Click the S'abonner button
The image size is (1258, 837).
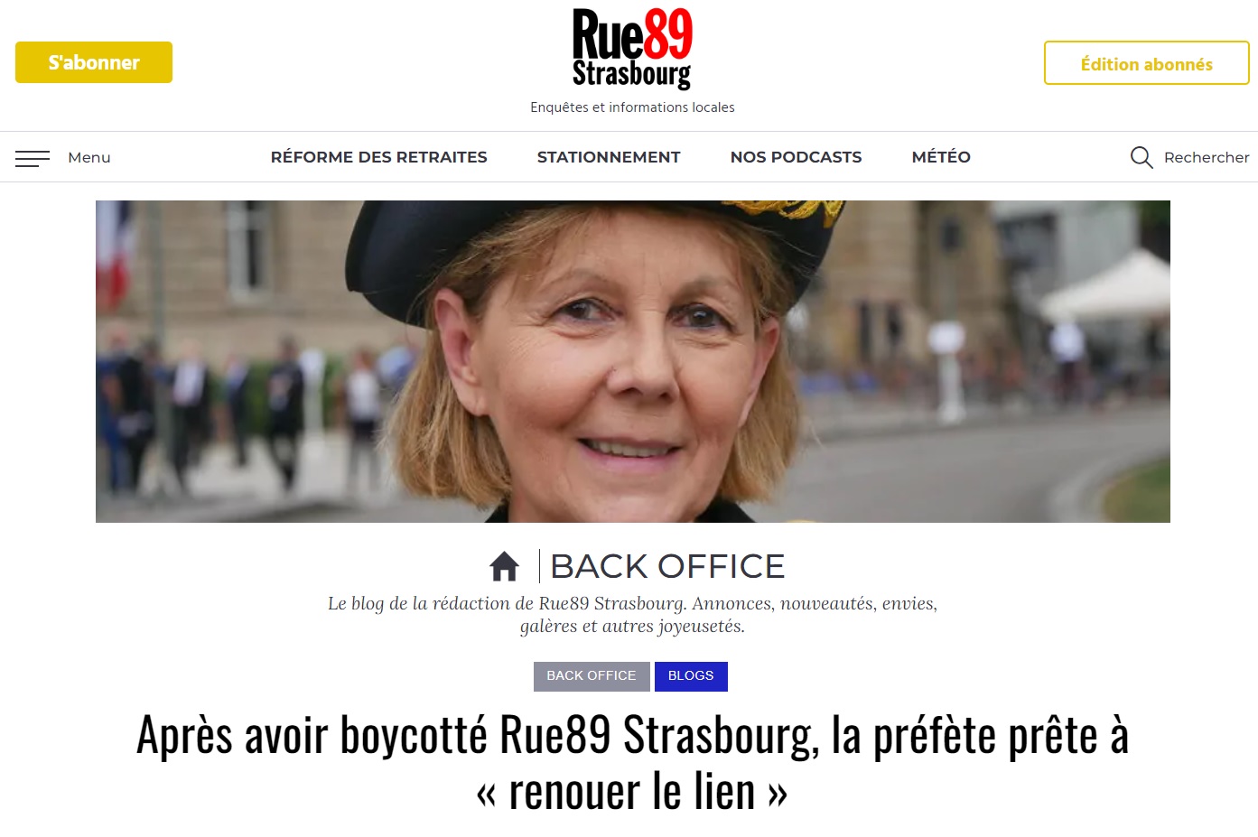click(x=94, y=62)
